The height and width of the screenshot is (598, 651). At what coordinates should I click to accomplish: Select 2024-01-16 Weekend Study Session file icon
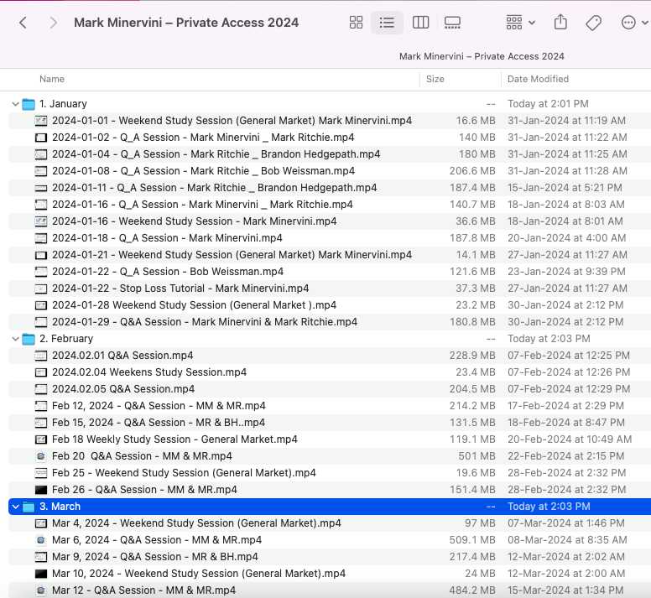click(40, 221)
